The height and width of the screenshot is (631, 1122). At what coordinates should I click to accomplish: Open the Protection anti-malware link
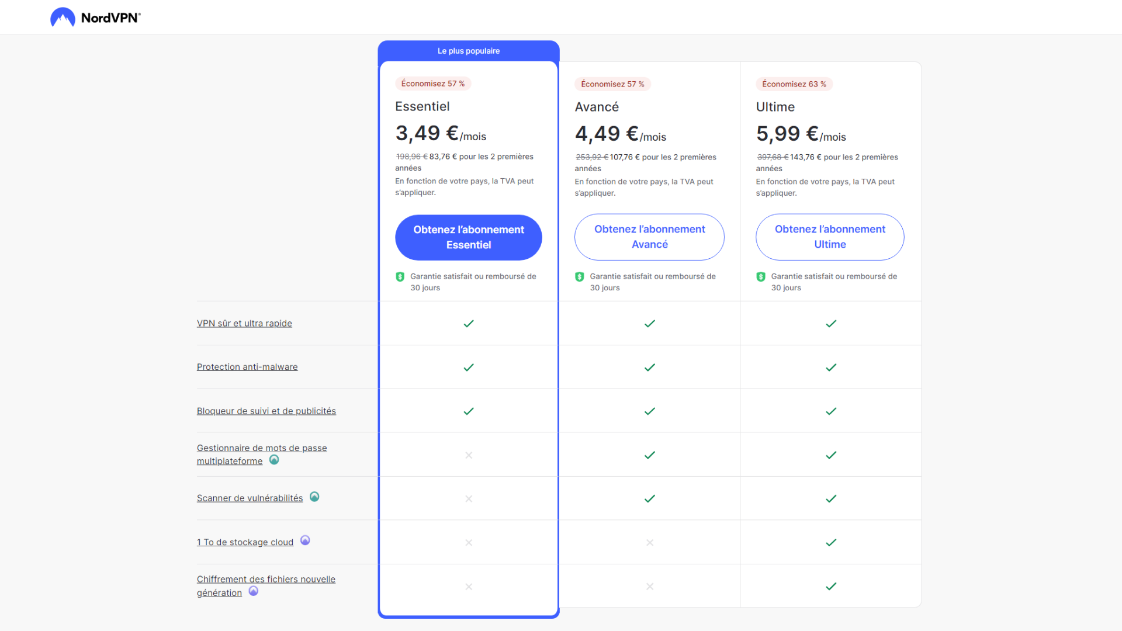247,367
